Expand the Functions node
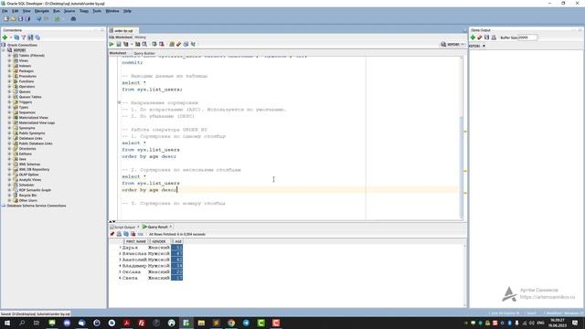This screenshot has width=585, height=329. 9,81
